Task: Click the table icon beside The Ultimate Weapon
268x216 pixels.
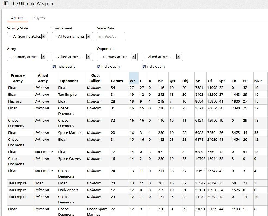Action: pyautogui.click(x=6, y=4)
